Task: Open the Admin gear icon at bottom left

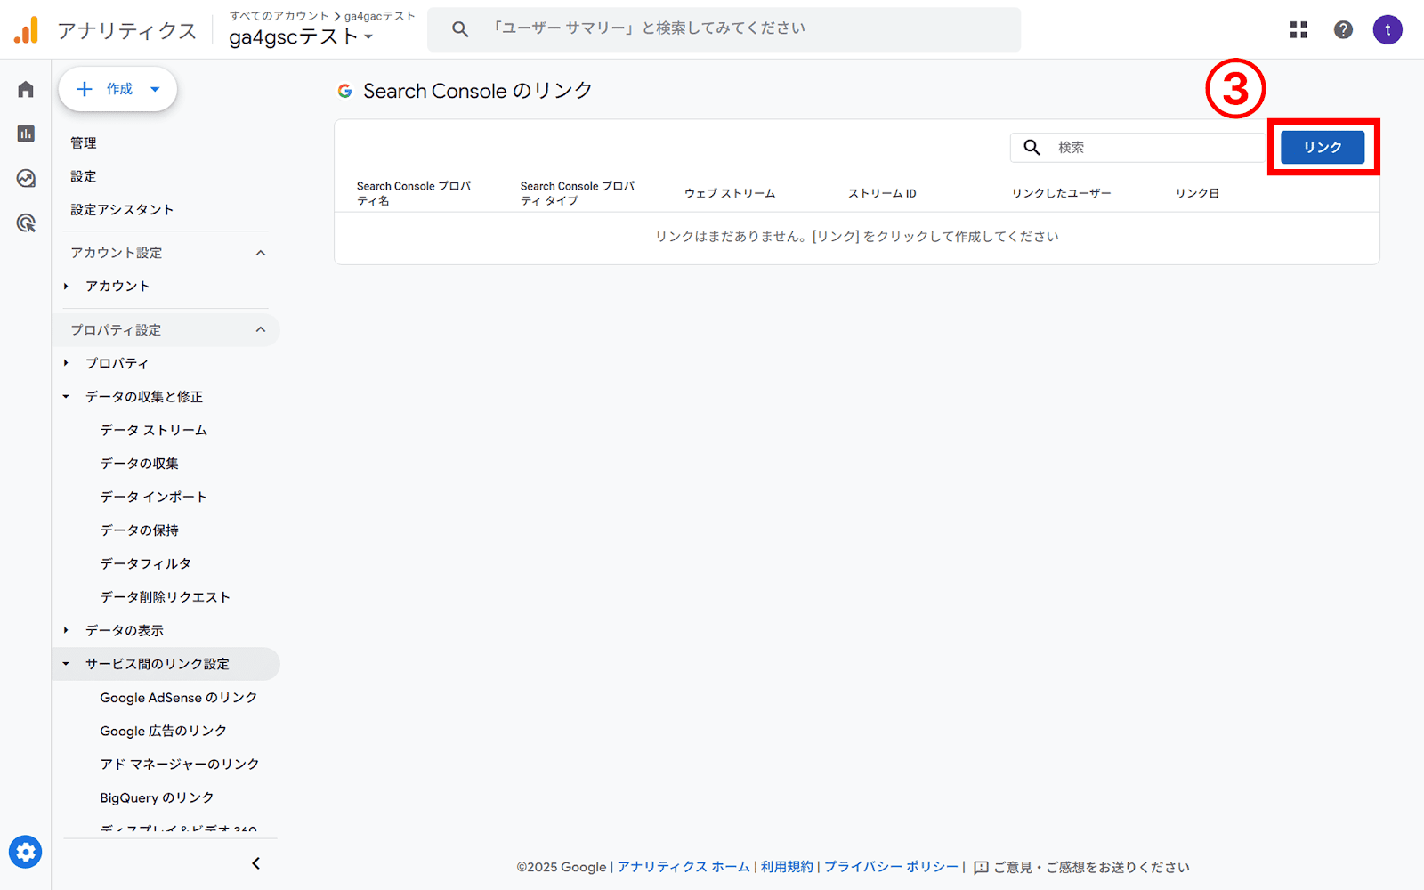Action: (x=25, y=852)
